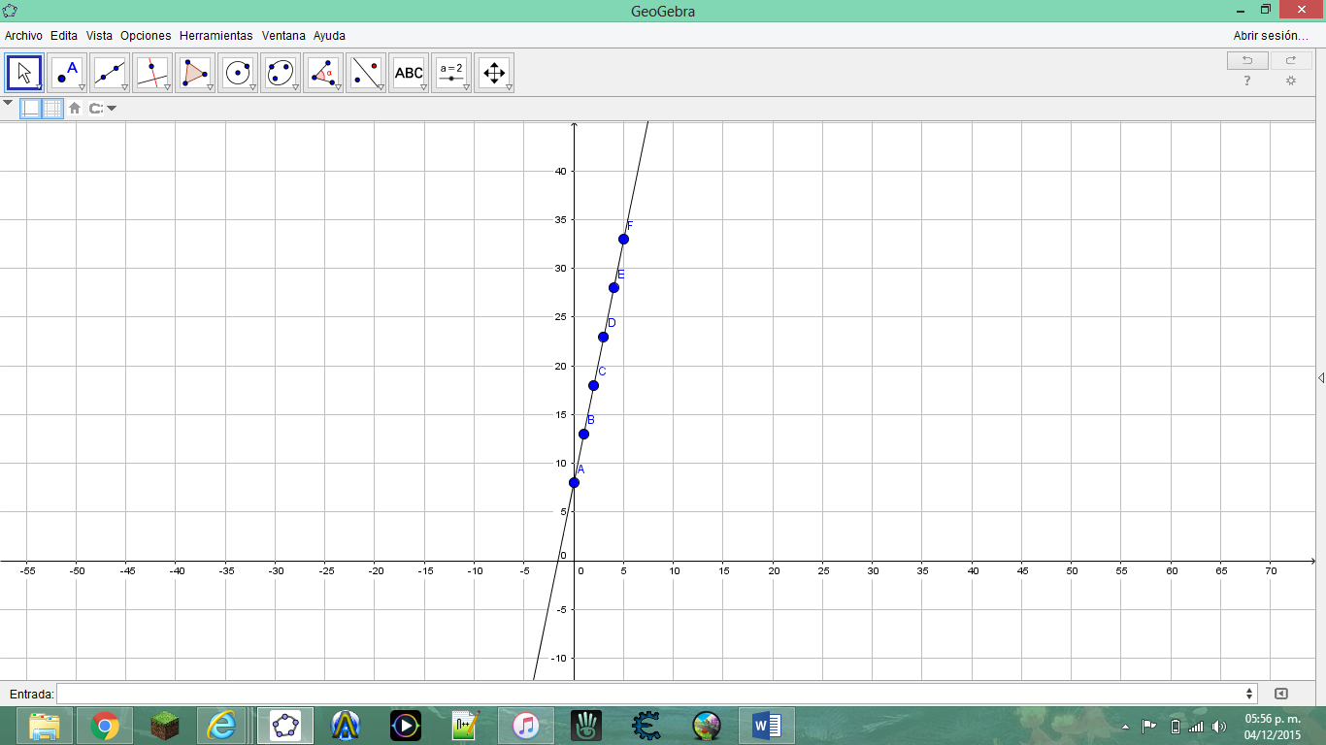Open the Archivo menu
This screenshot has width=1326, height=745.
[23, 36]
